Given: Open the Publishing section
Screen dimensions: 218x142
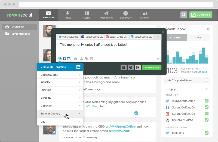Looking at the screenshot, I should click(x=106, y=15).
